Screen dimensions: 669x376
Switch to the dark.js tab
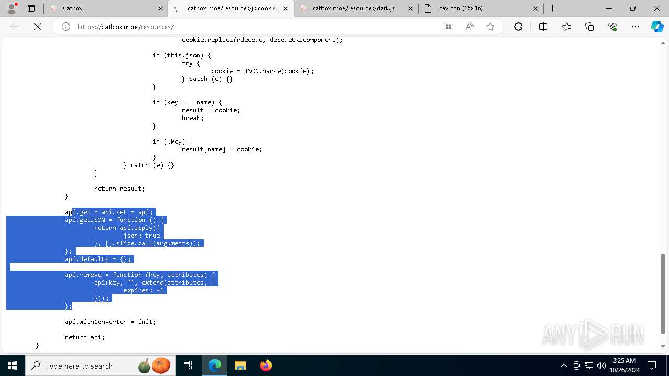pyautogui.click(x=356, y=8)
